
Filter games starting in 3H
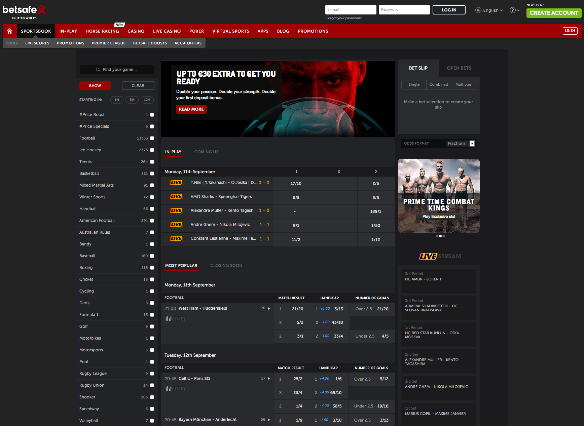(x=132, y=100)
